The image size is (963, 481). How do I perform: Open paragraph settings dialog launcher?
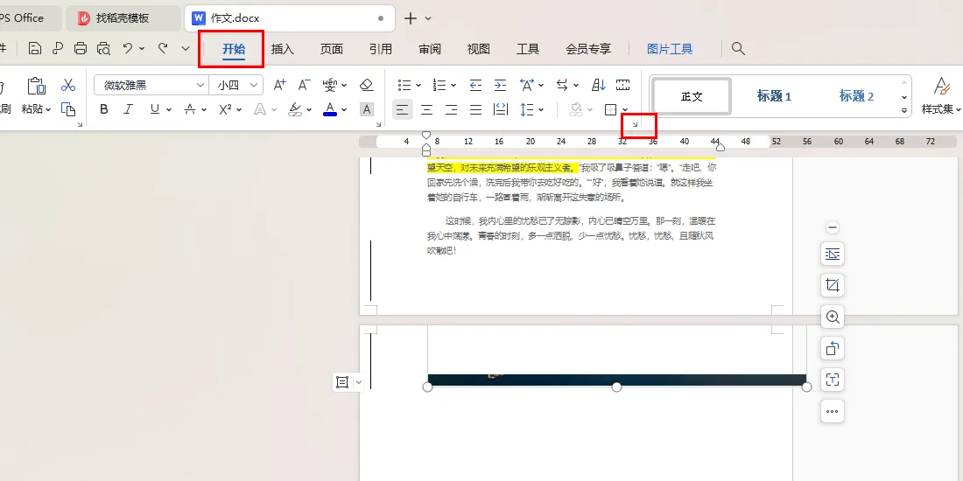[635, 124]
